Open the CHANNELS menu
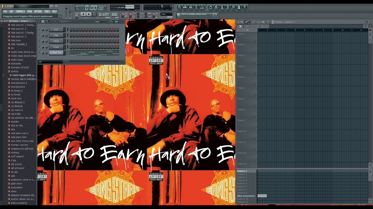The height and width of the screenshot is (209, 373). point(20,12)
